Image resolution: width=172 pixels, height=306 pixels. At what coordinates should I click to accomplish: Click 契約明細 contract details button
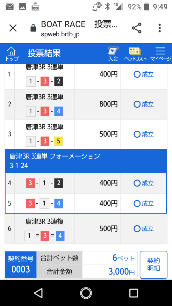tap(154, 265)
